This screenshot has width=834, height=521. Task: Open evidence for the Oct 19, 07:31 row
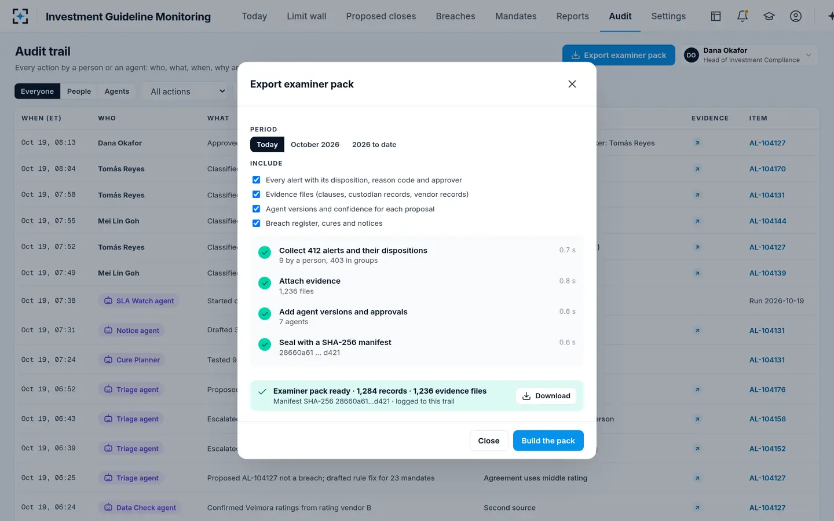coord(697,331)
